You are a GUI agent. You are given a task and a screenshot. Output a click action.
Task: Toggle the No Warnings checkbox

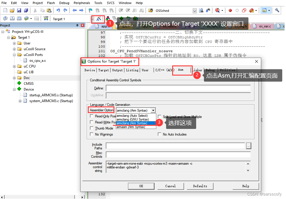click(x=92, y=134)
